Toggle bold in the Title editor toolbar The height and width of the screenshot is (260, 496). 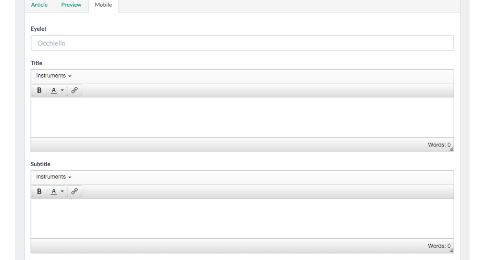(x=39, y=90)
